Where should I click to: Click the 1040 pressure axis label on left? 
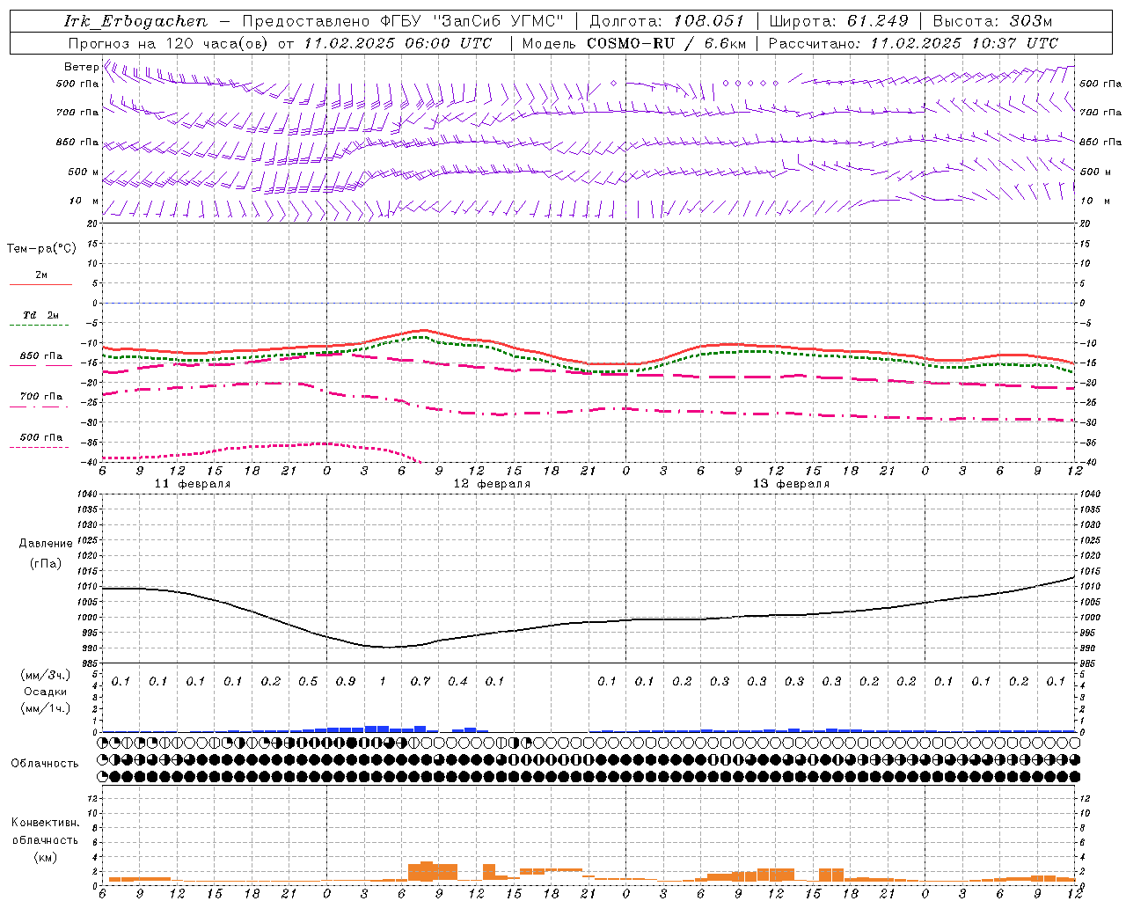(x=90, y=494)
